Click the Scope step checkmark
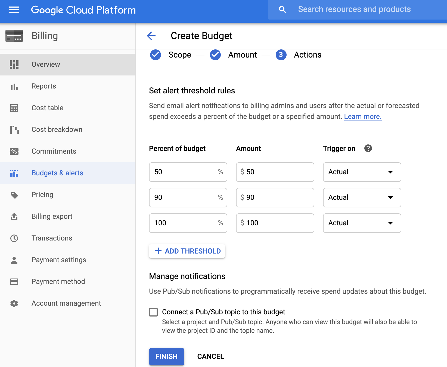447x367 pixels. (x=156, y=55)
